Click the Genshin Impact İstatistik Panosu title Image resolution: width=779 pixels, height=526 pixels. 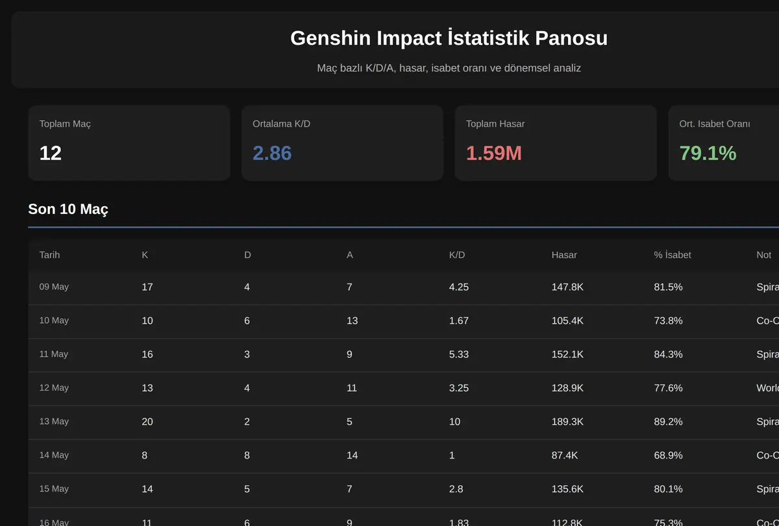[449, 38]
